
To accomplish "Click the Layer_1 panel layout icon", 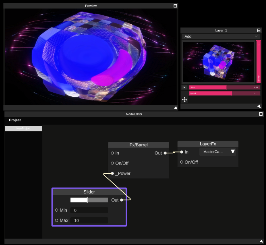I will pyautogui.click(x=259, y=30).
